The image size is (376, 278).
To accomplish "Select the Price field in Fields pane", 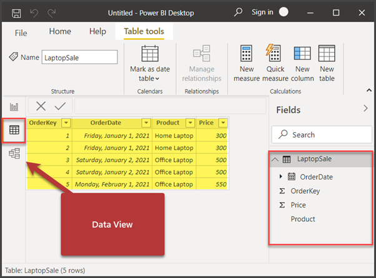I will pos(299,205).
